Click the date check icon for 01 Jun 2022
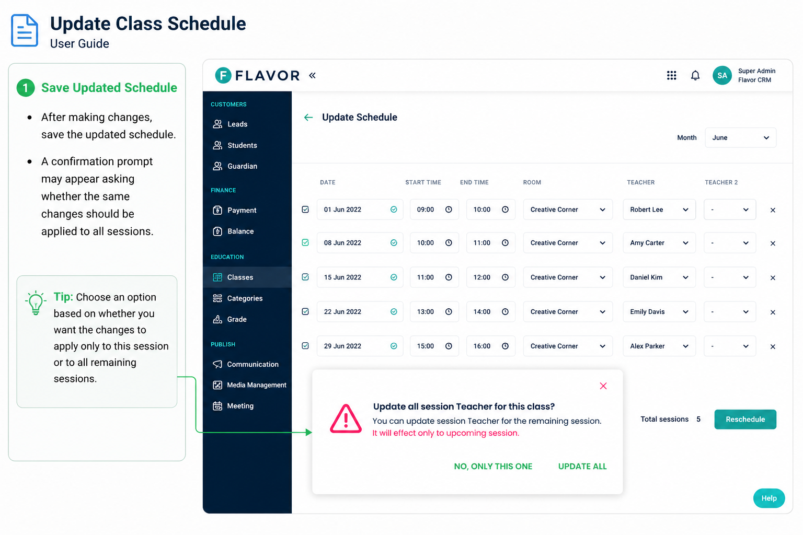803x535 pixels. [394, 210]
